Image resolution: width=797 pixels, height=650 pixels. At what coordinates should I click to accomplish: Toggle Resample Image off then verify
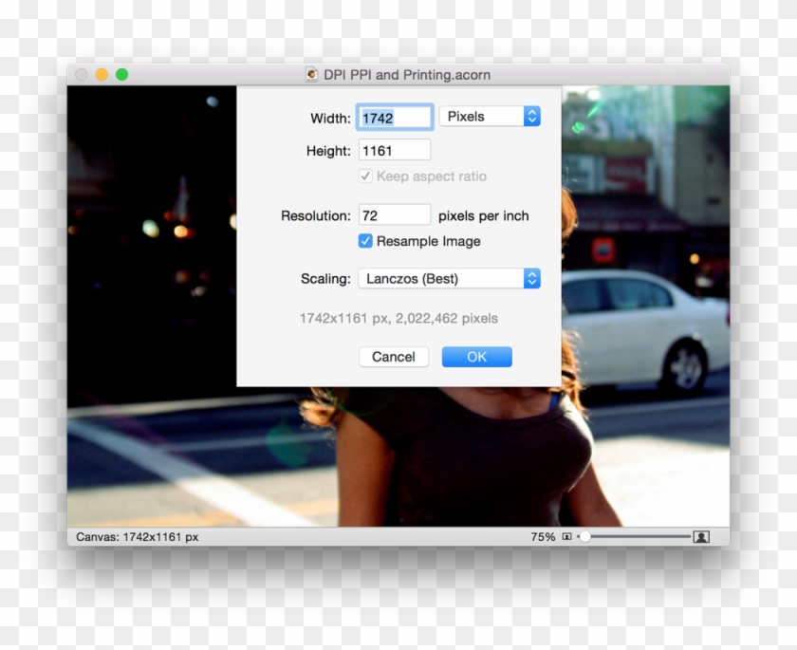coord(364,242)
